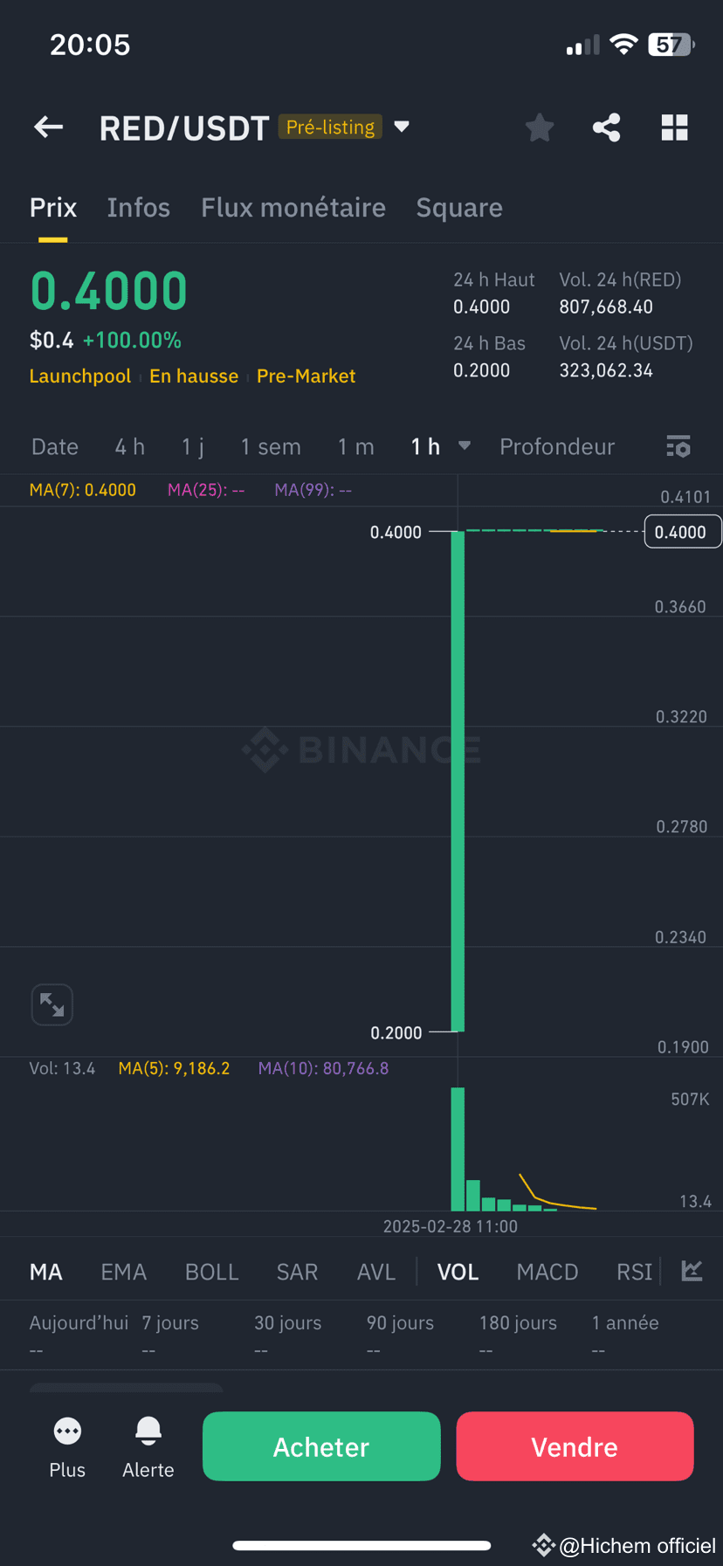Viewport: 723px width, 1566px height.
Task: Open the grid layout icon top right
Action: (x=674, y=127)
